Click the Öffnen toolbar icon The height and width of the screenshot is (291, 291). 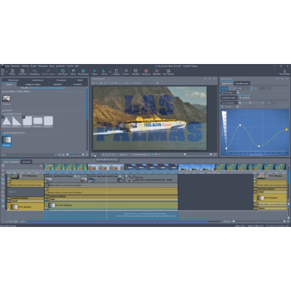[12, 71]
